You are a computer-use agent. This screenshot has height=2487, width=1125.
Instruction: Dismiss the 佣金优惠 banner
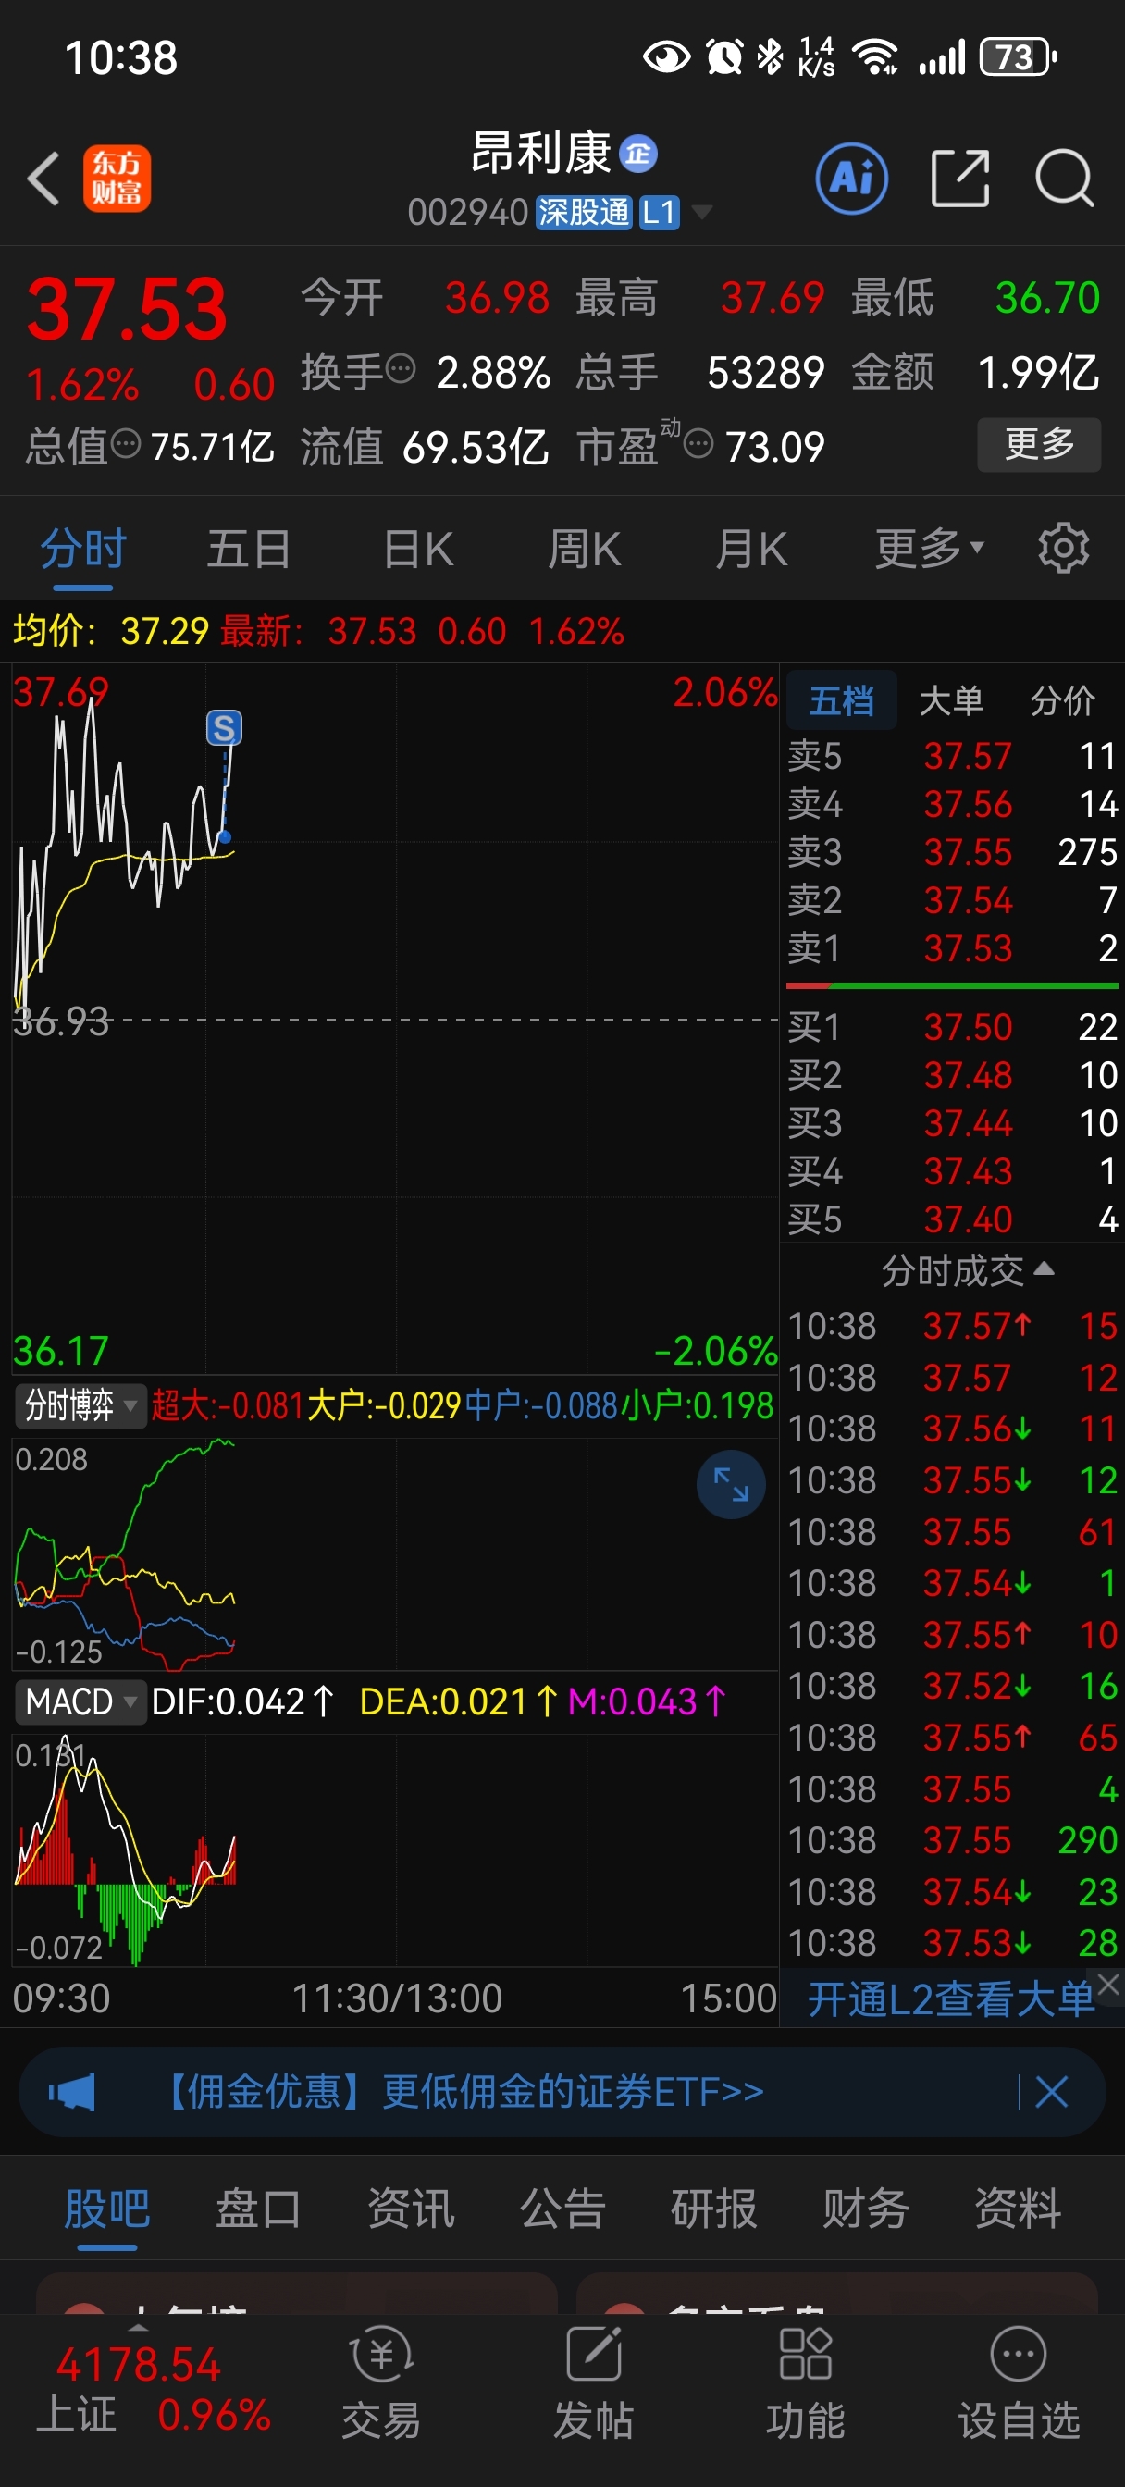1051,2091
